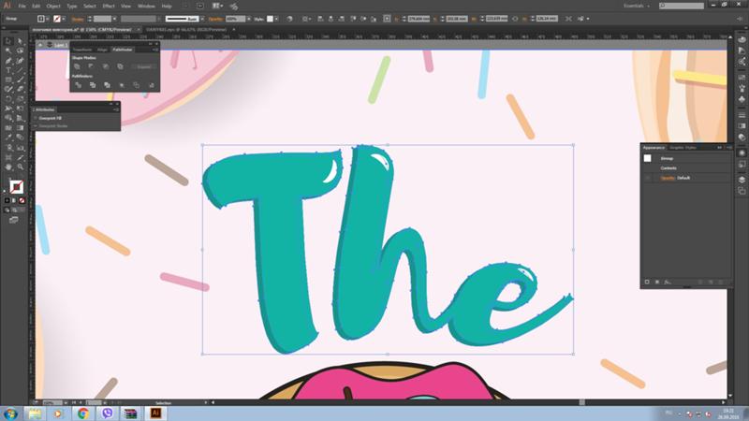This screenshot has width=749, height=421.
Task: Open the Layers panel from right dock
Action: coord(742,180)
